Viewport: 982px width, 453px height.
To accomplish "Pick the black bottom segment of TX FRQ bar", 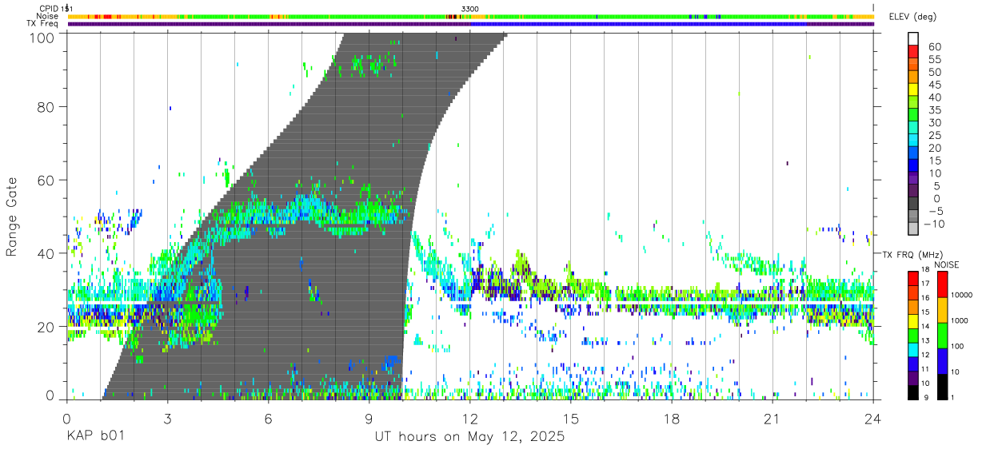I will [x=913, y=391].
